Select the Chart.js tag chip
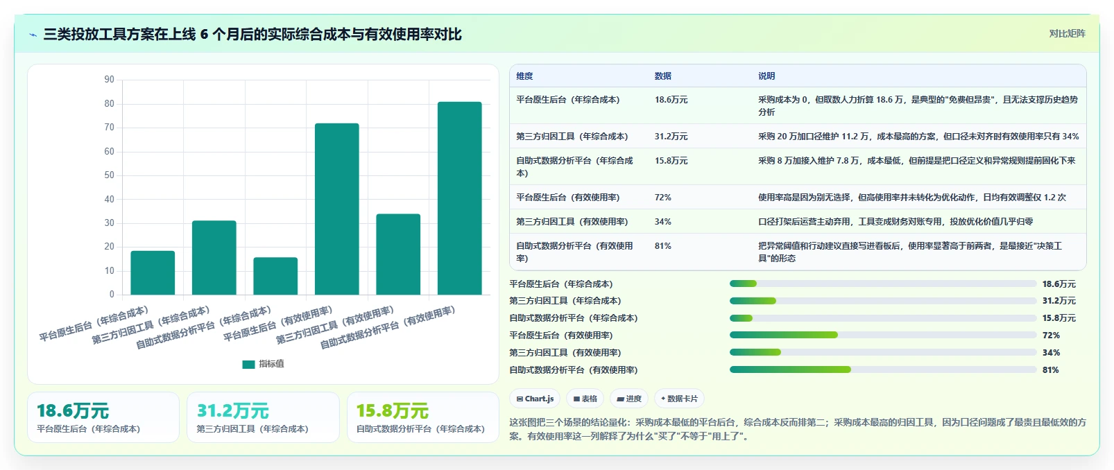This screenshot has width=1114, height=470. click(535, 399)
